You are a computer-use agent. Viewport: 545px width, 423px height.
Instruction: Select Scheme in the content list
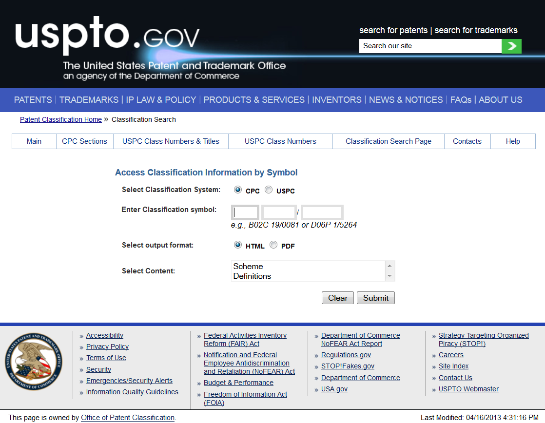tap(248, 266)
